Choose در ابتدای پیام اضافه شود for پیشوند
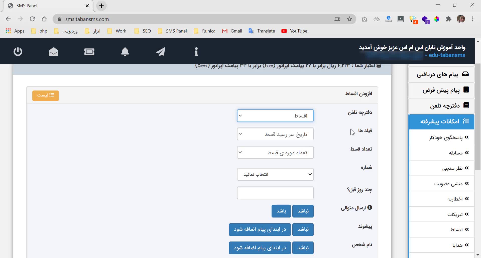481x258 pixels. click(260, 229)
